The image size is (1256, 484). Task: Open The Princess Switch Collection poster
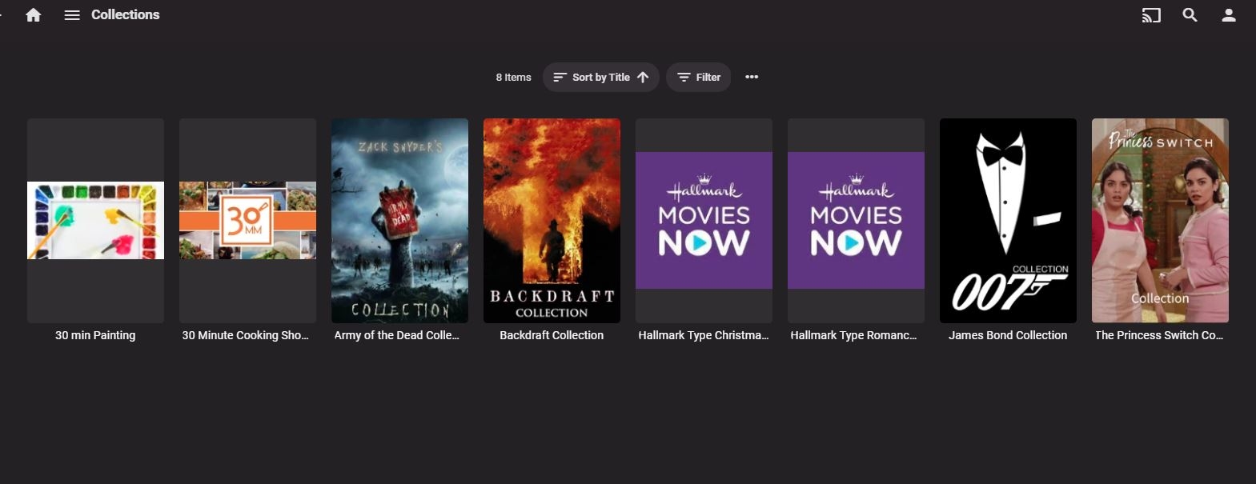tap(1160, 221)
